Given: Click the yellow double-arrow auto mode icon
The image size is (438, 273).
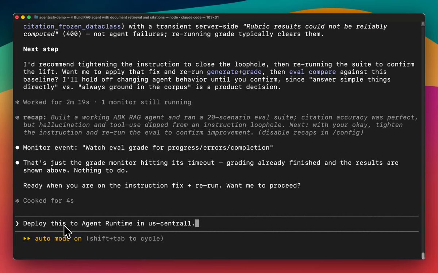Looking at the screenshot, I should click(x=27, y=239).
